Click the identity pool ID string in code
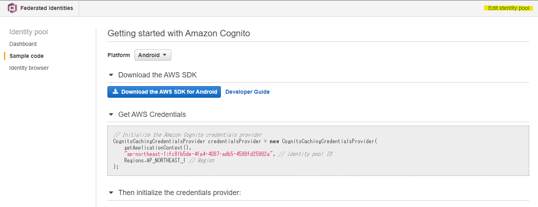 198,154
